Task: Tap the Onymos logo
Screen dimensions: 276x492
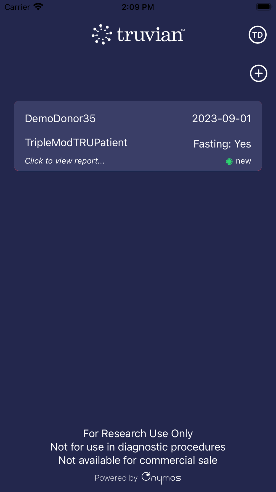Action: pos(161,478)
